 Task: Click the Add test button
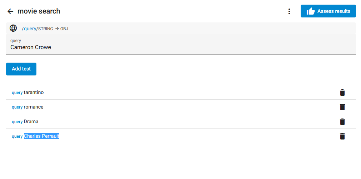pos(21,69)
